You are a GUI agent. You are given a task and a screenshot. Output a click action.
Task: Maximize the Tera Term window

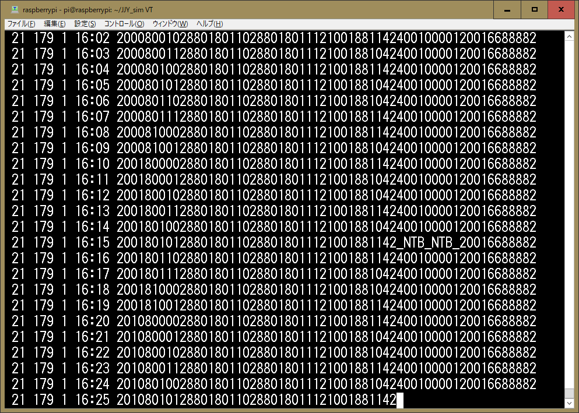click(x=534, y=9)
